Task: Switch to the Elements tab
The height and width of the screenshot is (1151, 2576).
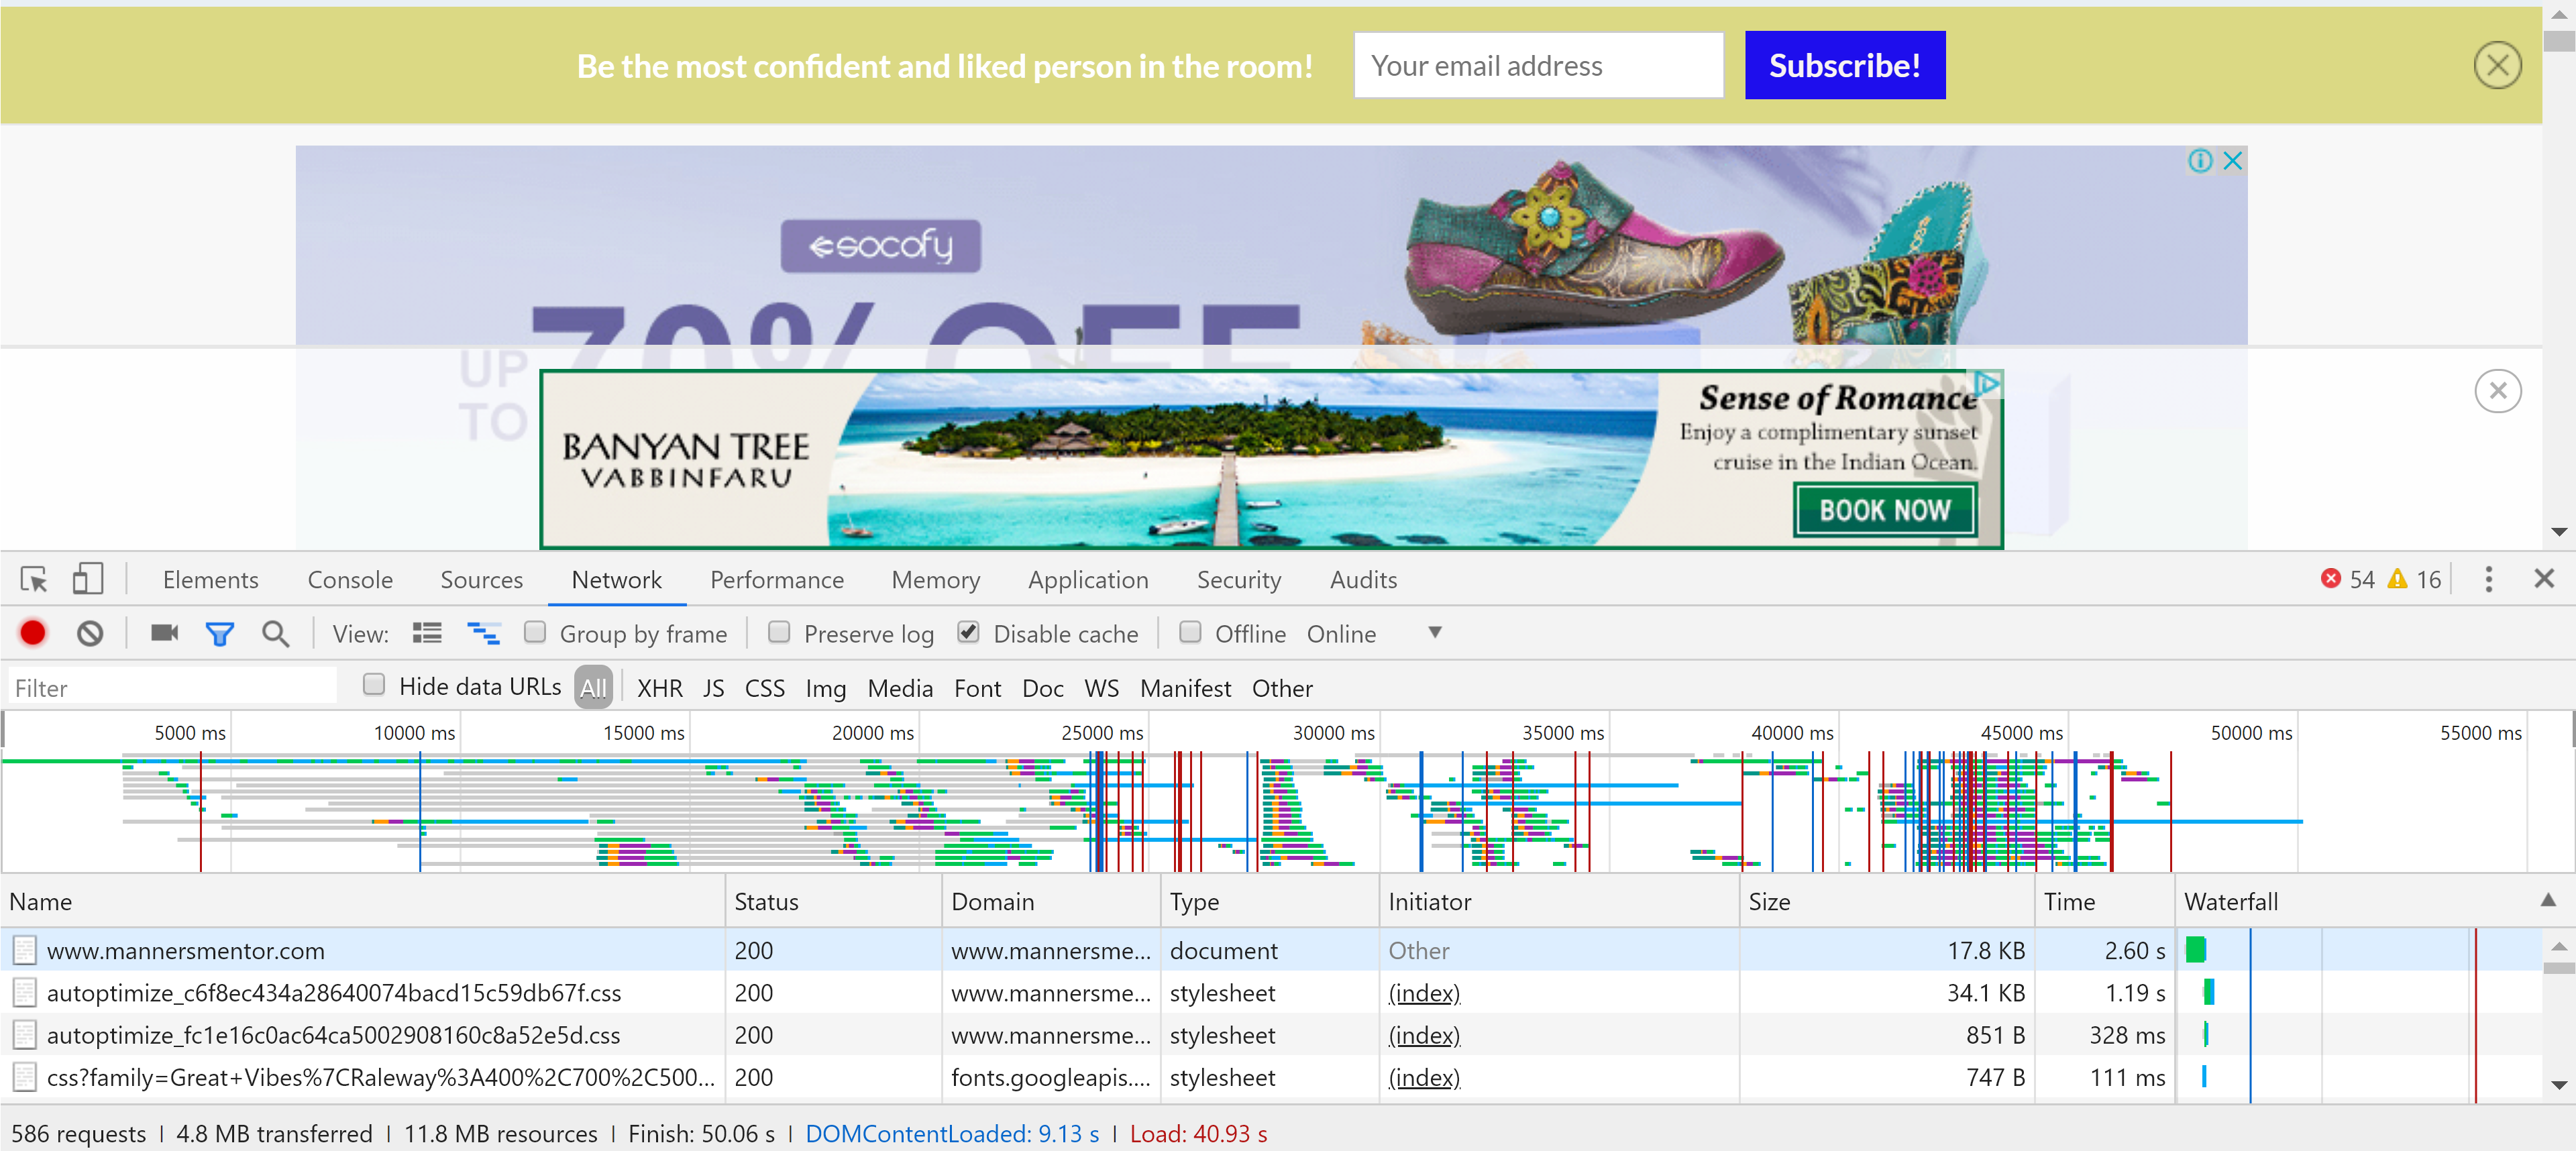Action: click(210, 580)
